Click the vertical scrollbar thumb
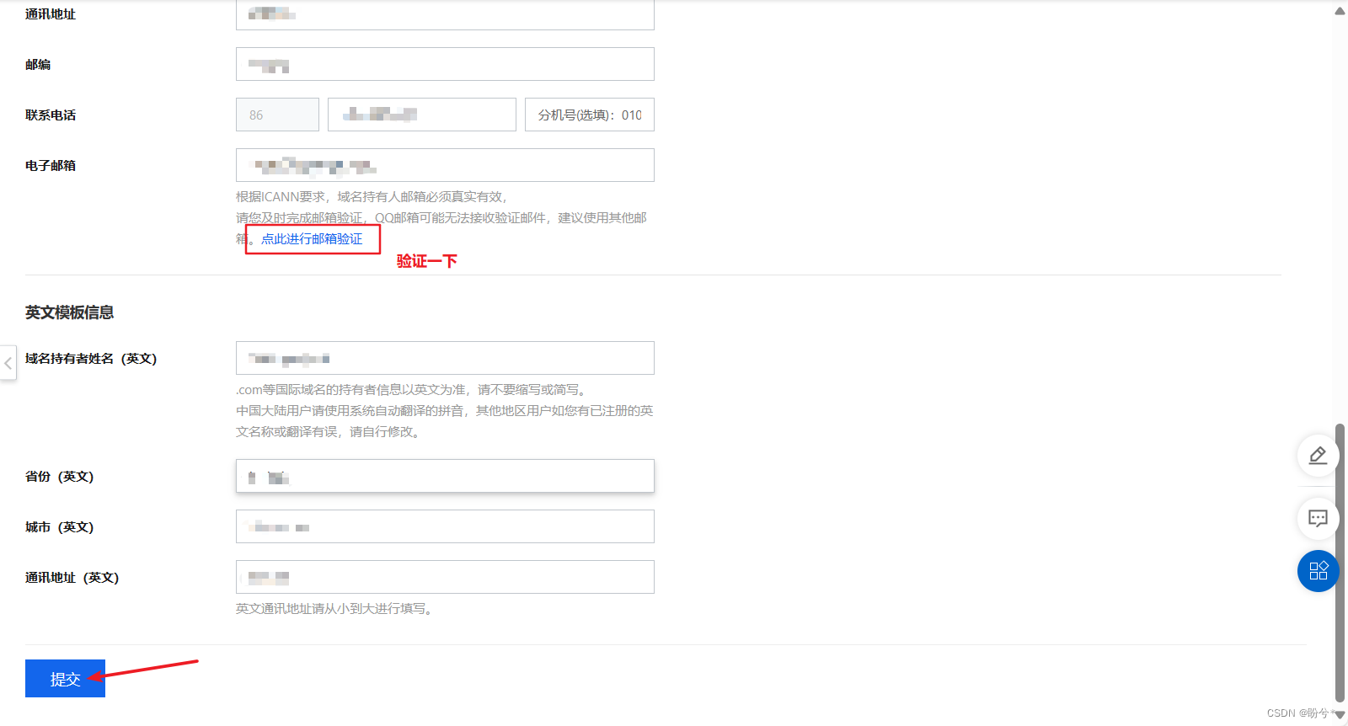1348x726 pixels. [1340, 562]
